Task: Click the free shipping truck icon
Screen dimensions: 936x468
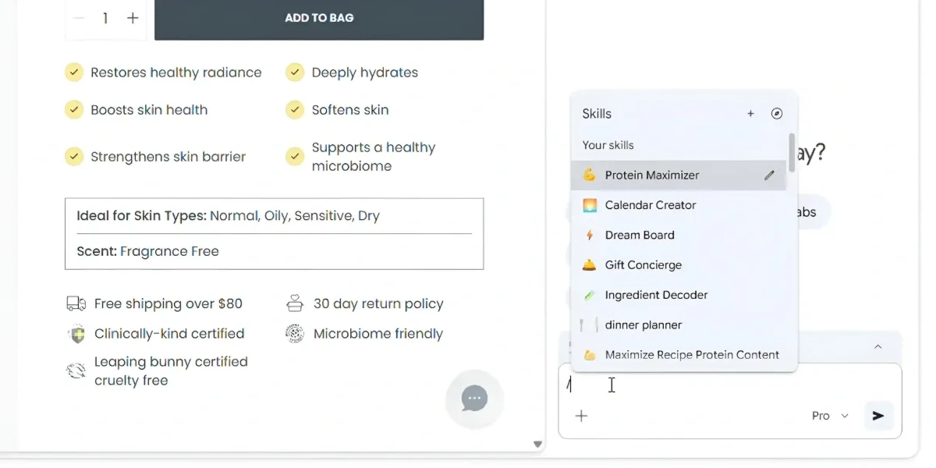Action: point(76,303)
